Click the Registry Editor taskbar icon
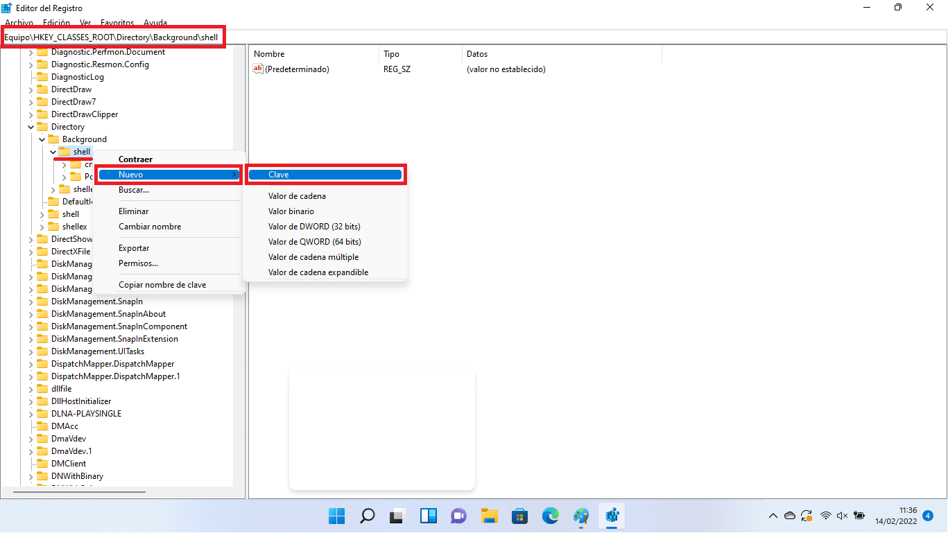The image size is (948, 533). tap(612, 516)
